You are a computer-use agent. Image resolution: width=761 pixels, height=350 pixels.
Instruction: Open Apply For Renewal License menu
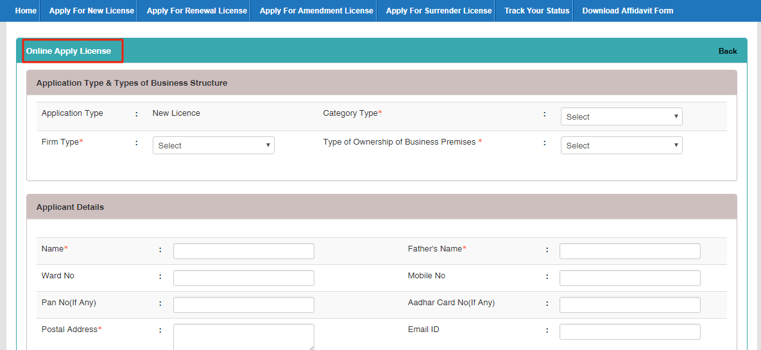point(196,11)
